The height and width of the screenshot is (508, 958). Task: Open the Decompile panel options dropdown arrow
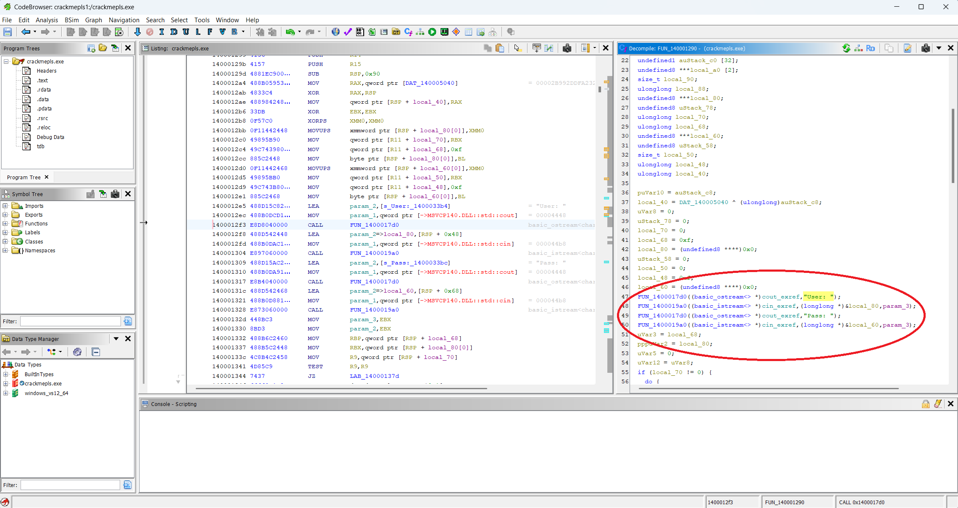(939, 48)
